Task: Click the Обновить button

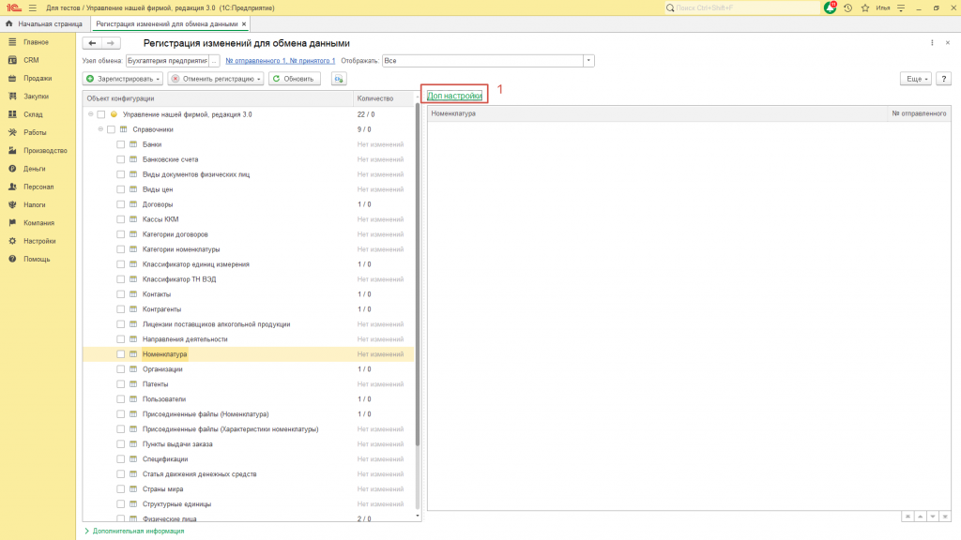Action: pos(294,79)
